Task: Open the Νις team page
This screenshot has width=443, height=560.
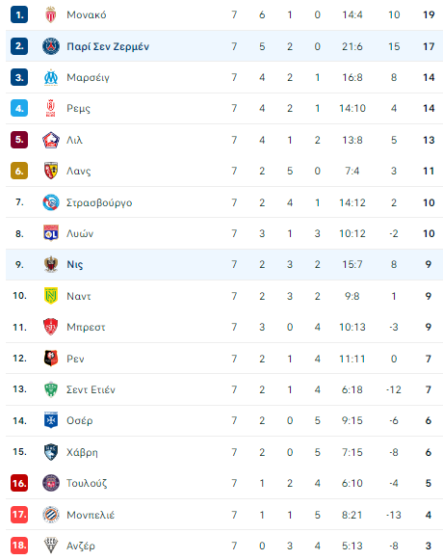Action: click(x=75, y=265)
